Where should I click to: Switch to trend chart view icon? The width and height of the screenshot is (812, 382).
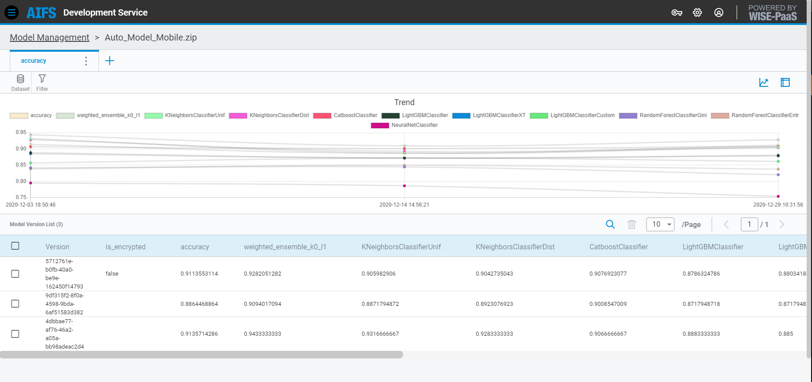tap(764, 82)
